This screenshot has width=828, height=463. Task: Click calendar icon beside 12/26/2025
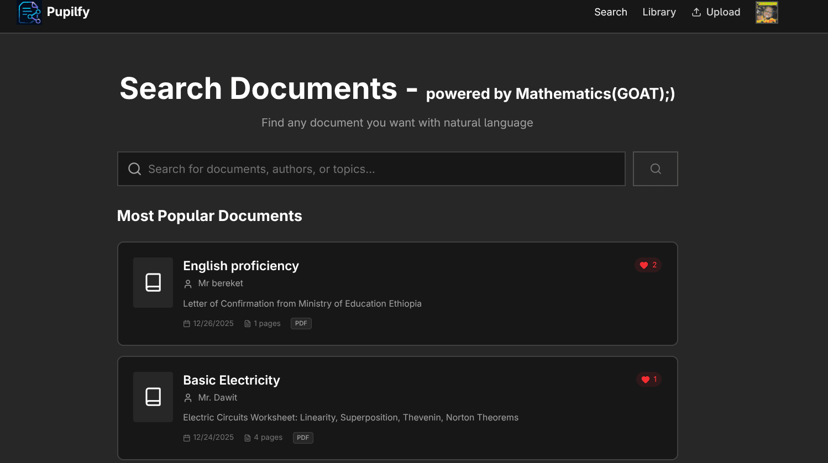tap(187, 324)
